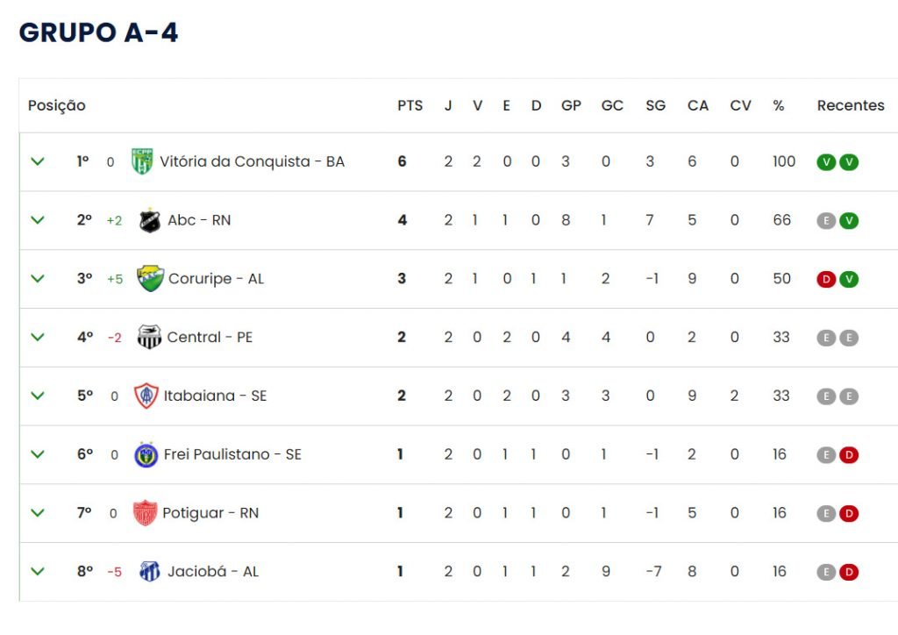898x635 pixels.
Task: Expand the Vitória da Conquista row chevron
Action: pos(38,161)
